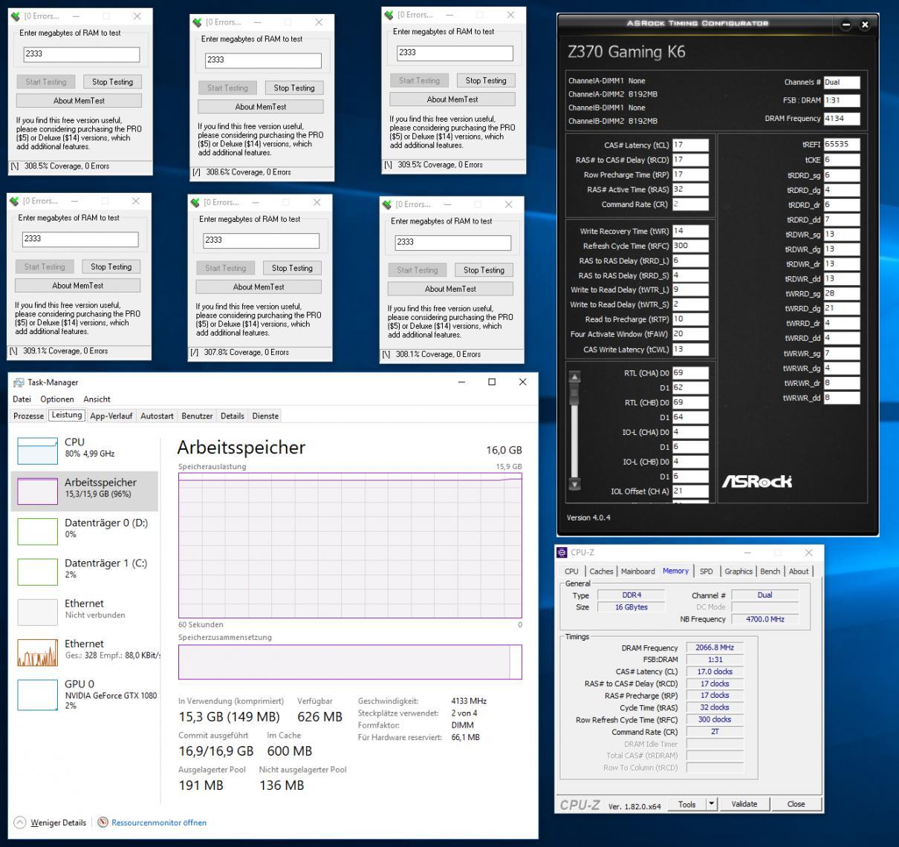This screenshot has width=899, height=847.
Task: Click the Tools button in CPU-Z
Action: pos(687,804)
